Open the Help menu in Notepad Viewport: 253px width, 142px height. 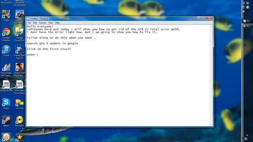click(x=57, y=23)
